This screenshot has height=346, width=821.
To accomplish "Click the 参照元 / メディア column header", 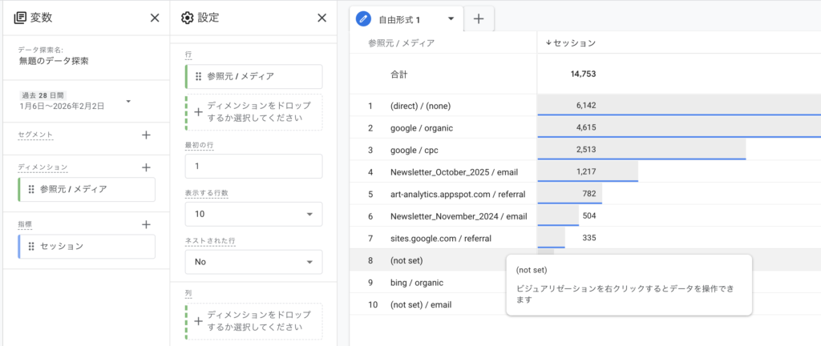I will tap(401, 43).
